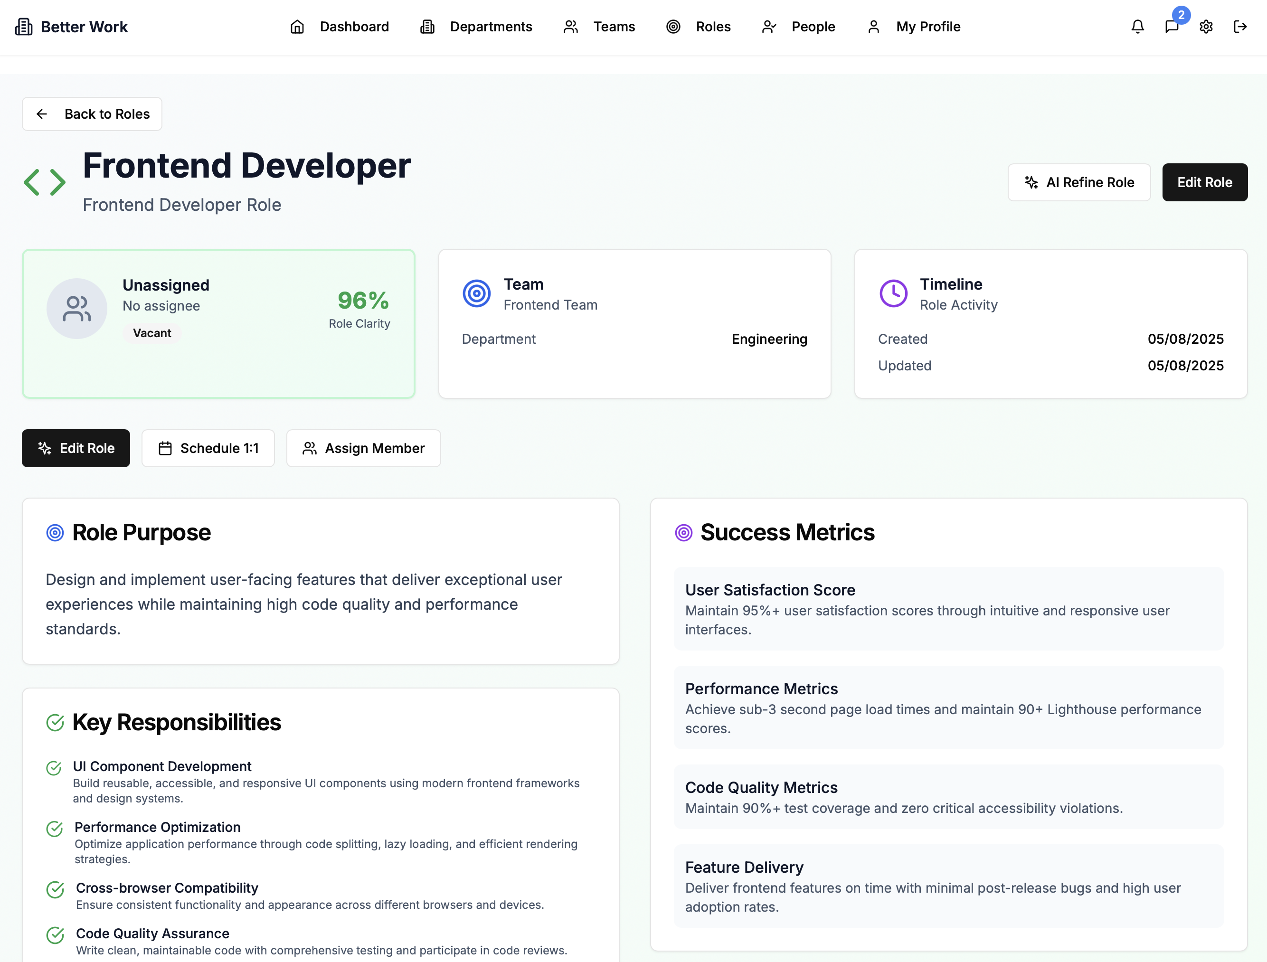Open My Profile from navigation

914,27
